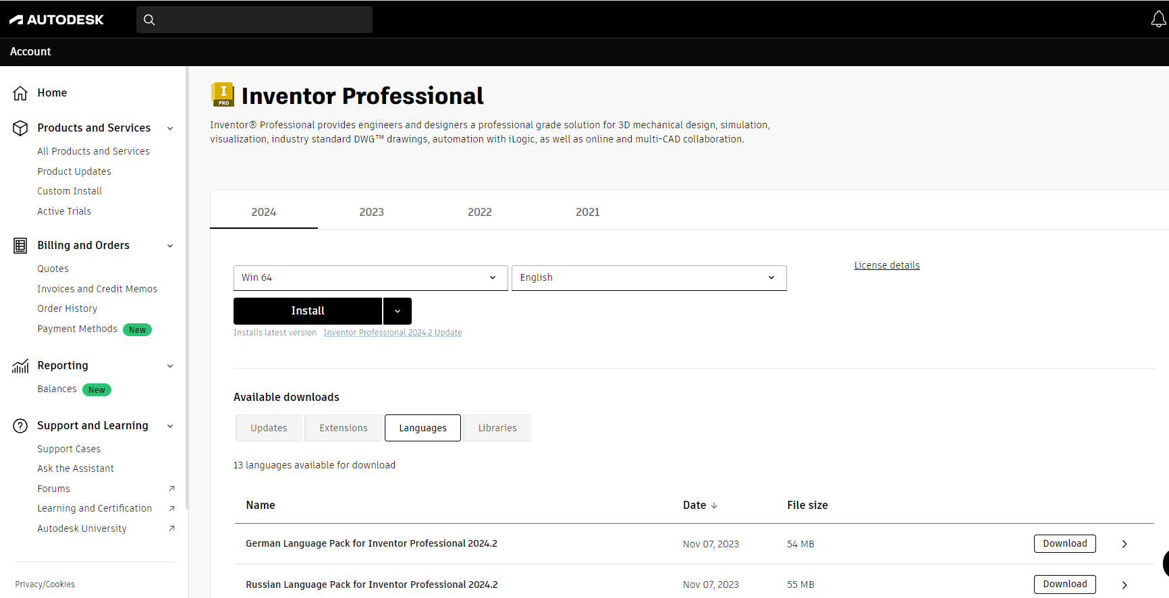Open Invoices and Credit Memos
Image resolution: width=1169 pixels, height=598 pixels.
97,289
